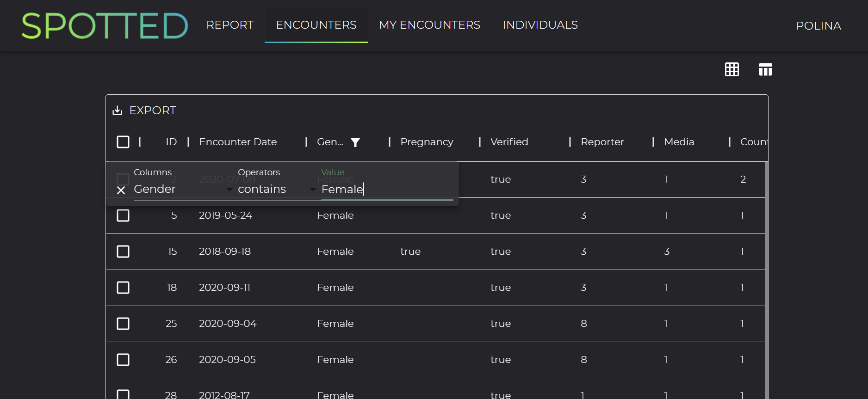Sort by the ID column header
The height and width of the screenshot is (399, 868).
171,142
